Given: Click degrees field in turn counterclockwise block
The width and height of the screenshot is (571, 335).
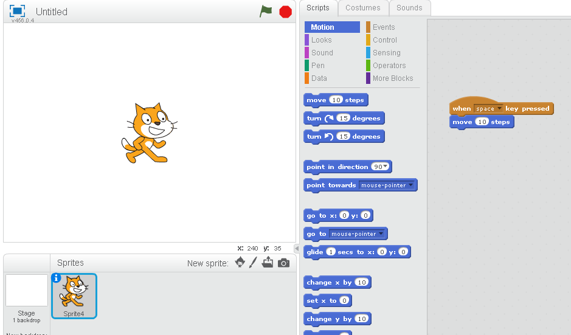Looking at the screenshot, I should tap(343, 136).
